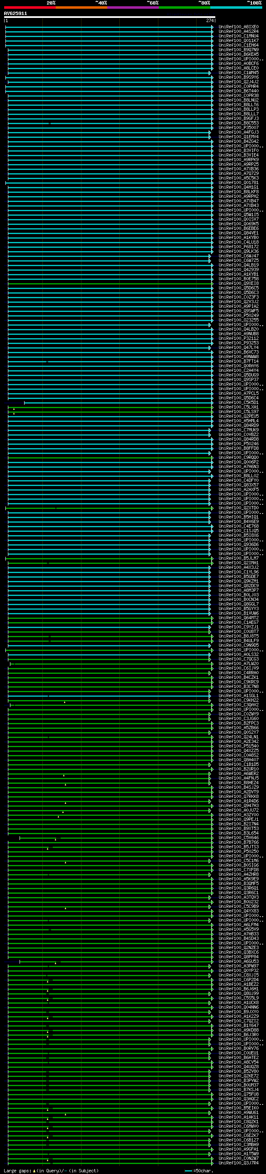Select hit label UniRef100_A7XB36
Image resolution: width=266 pixels, height=1174 pixels.
pyautogui.click(x=239, y=169)
